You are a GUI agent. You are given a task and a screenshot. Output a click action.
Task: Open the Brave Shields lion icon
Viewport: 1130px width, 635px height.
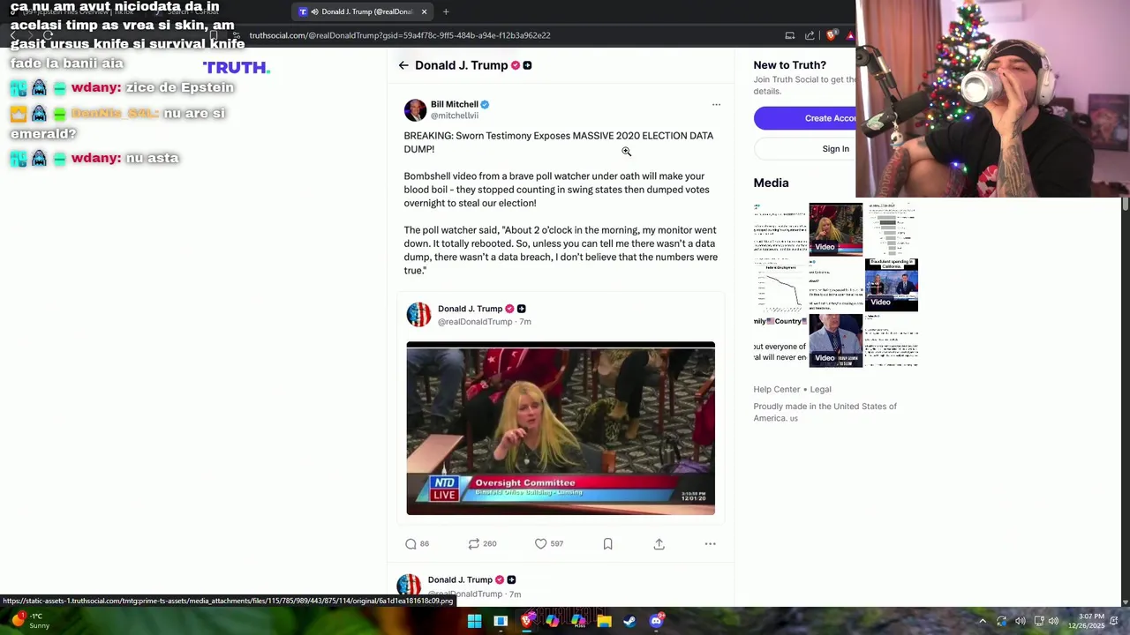(831, 35)
